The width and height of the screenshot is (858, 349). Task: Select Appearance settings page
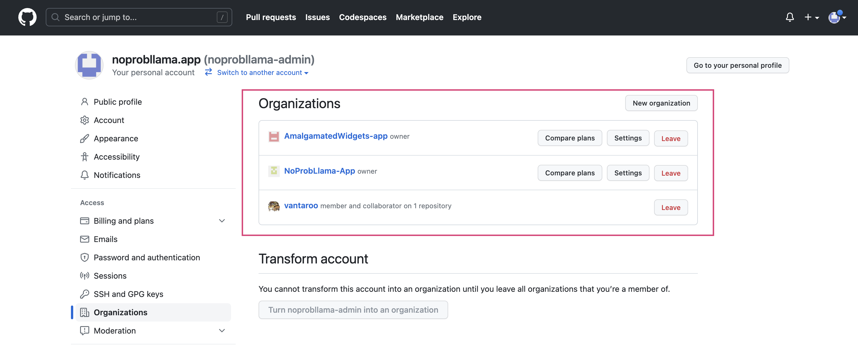[x=153, y=138]
